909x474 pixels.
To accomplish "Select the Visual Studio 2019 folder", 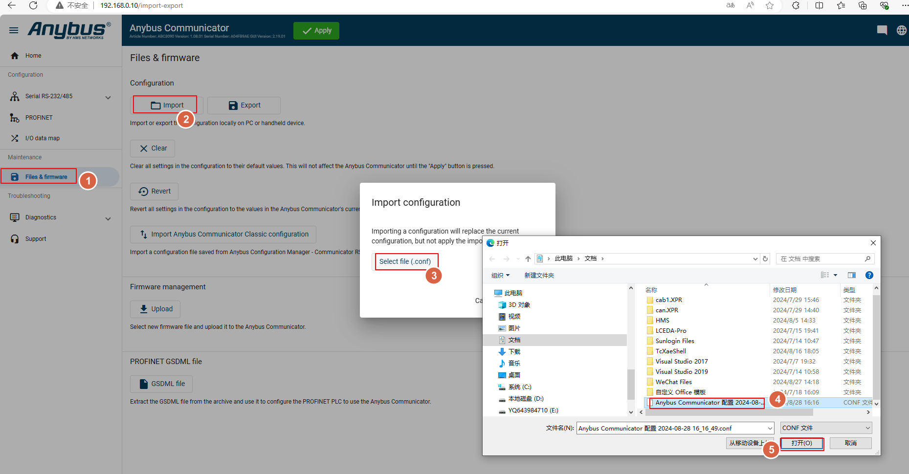I will [x=681, y=372].
